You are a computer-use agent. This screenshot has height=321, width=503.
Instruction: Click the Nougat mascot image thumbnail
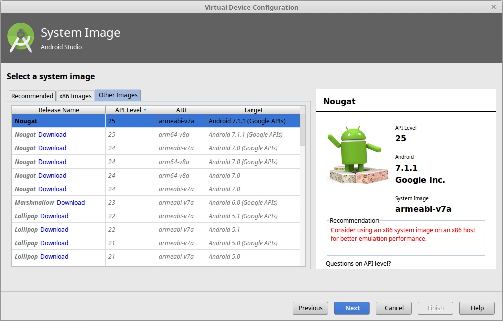[357, 153]
